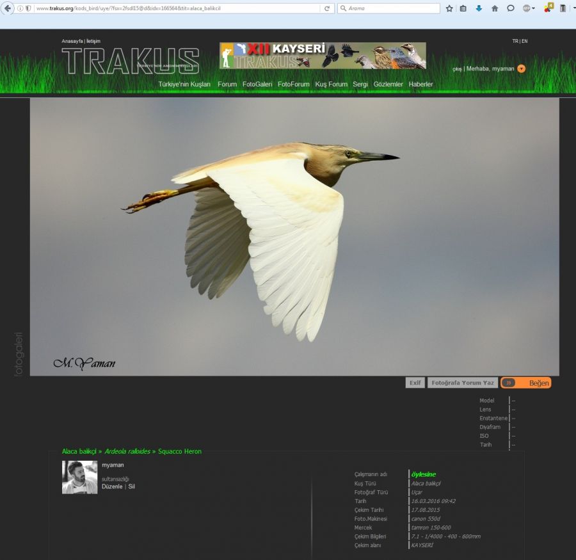Image resolution: width=576 pixels, height=560 pixels.
Task: Go to browser home page icon
Action: click(495, 8)
